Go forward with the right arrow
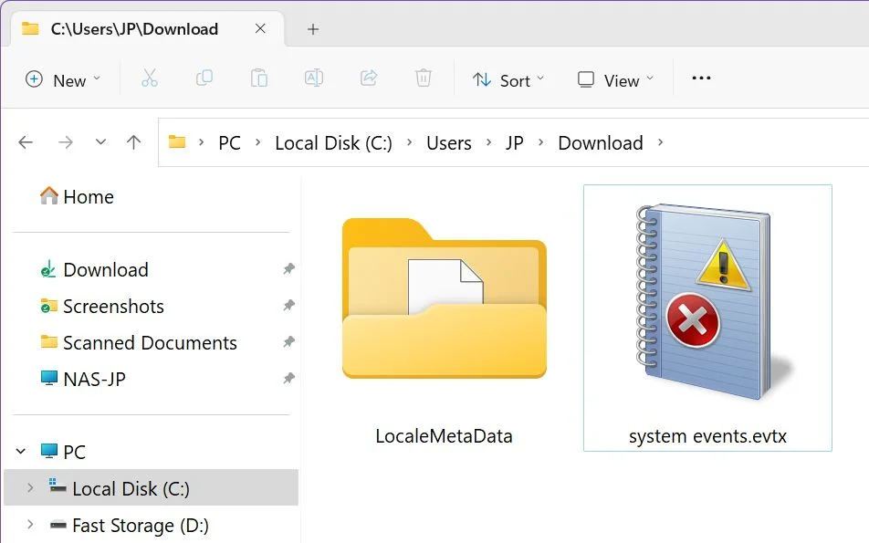This screenshot has width=869, height=543. click(x=66, y=142)
